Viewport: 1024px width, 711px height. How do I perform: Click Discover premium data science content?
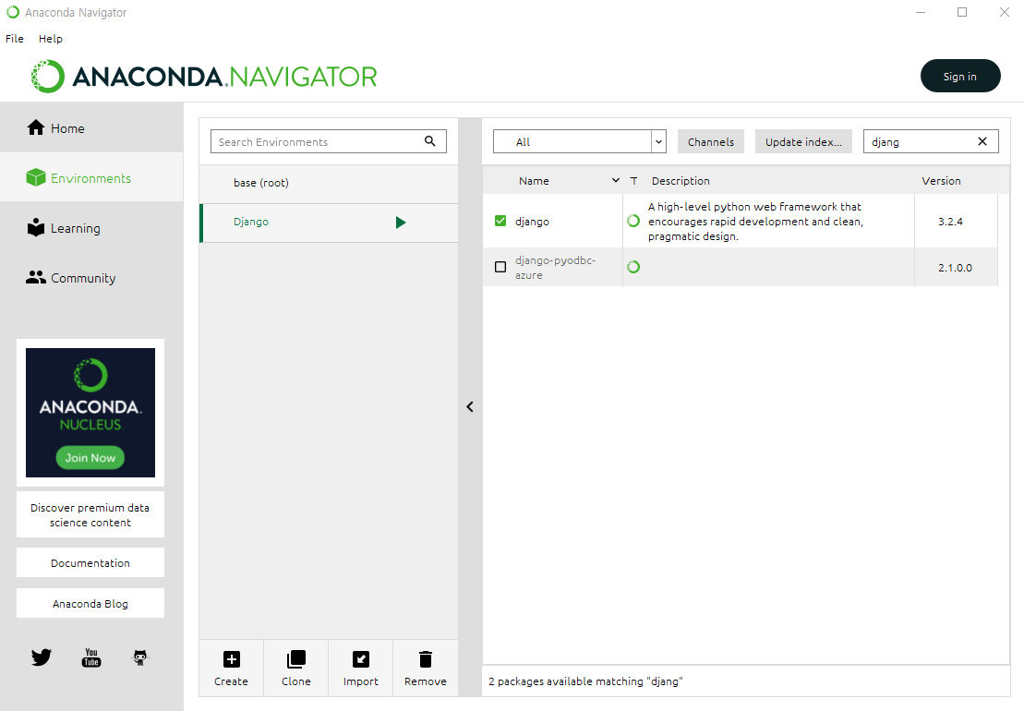(90, 514)
